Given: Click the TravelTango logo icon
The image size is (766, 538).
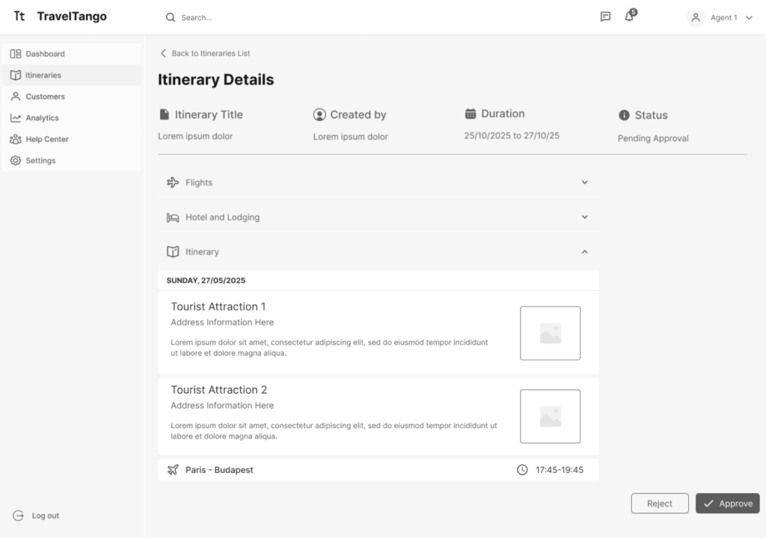Looking at the screenshot, I should 19,16.
